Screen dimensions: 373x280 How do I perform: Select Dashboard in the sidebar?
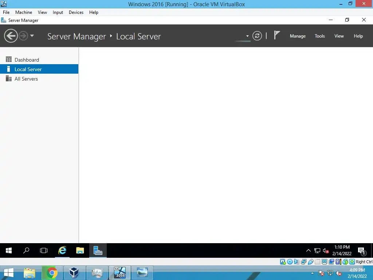coord(39,60)
